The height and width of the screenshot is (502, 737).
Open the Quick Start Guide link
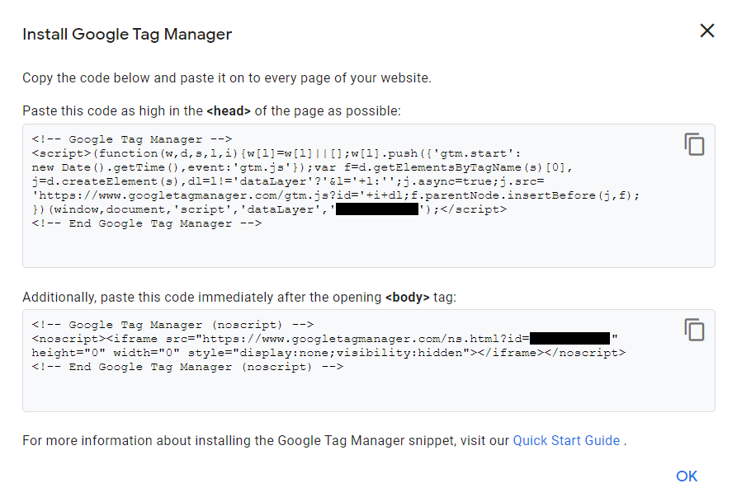tap(566, 440)
